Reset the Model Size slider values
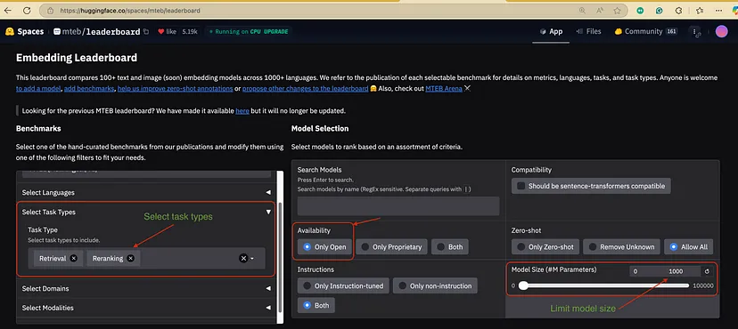Image resolution: width=738 pixels, height=329 pixels. tap(707, 271)
